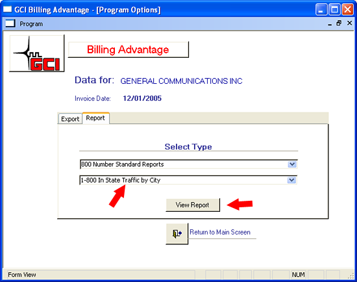The height and width of the screenshot is (282, 357).
Task: Open the Program menu
Action: [x=31, y=24]
